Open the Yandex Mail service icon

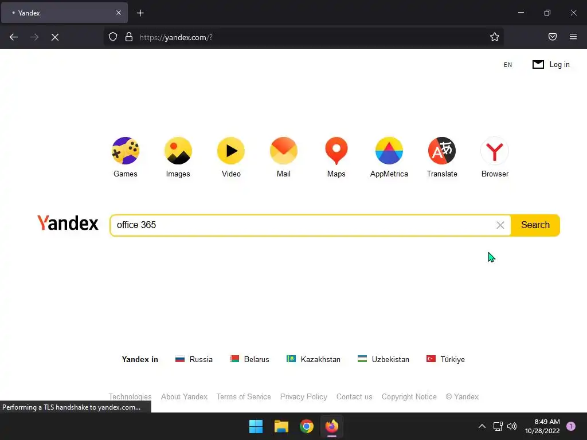click(284, 151)
